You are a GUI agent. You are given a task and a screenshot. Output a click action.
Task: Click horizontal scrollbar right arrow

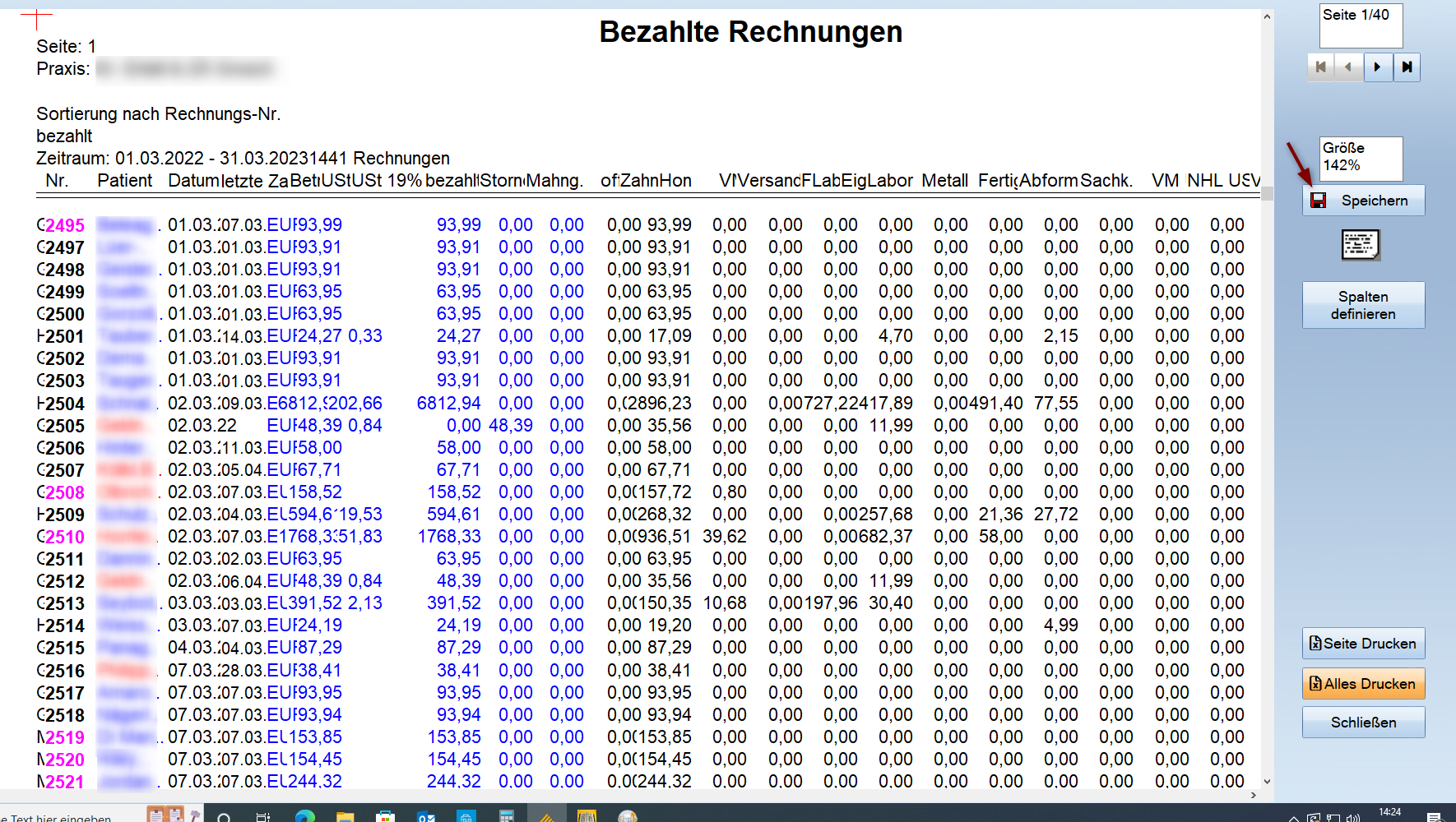1254,795
